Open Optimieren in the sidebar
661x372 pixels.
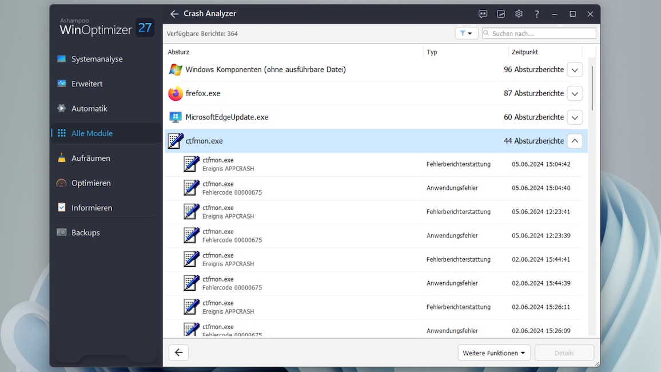click(105, 183)
